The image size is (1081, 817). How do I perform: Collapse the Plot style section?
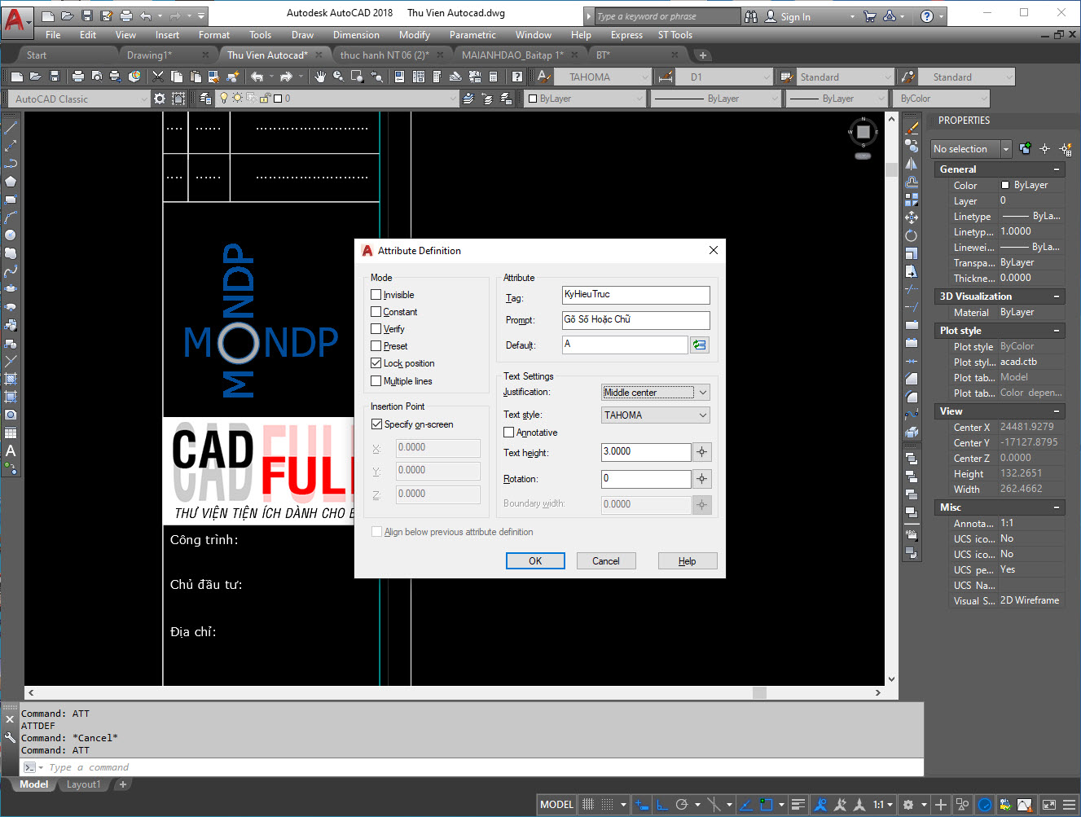coord(1057,331)
